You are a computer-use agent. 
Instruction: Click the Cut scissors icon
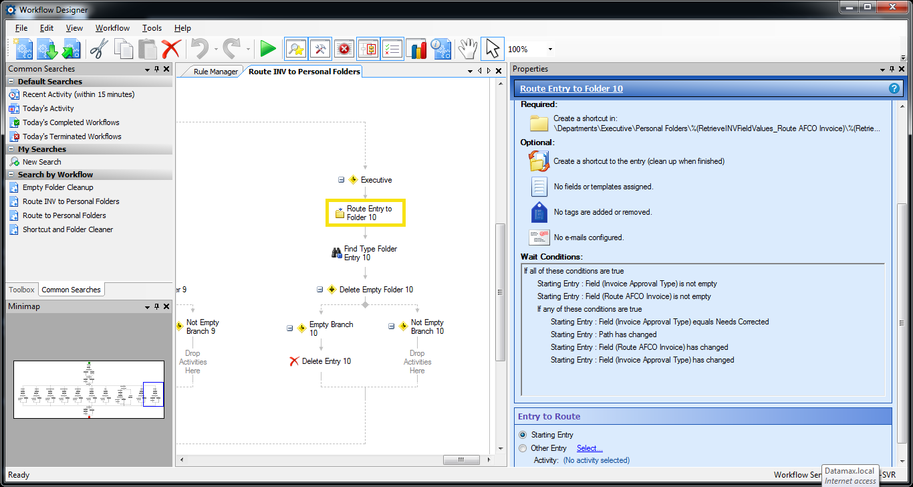click(100, 49)
